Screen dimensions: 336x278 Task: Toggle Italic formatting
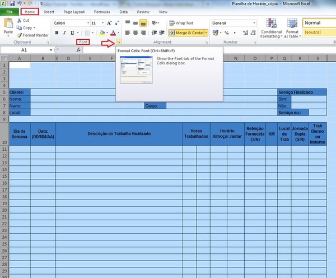pyautogui.click(x=64, y=33)
